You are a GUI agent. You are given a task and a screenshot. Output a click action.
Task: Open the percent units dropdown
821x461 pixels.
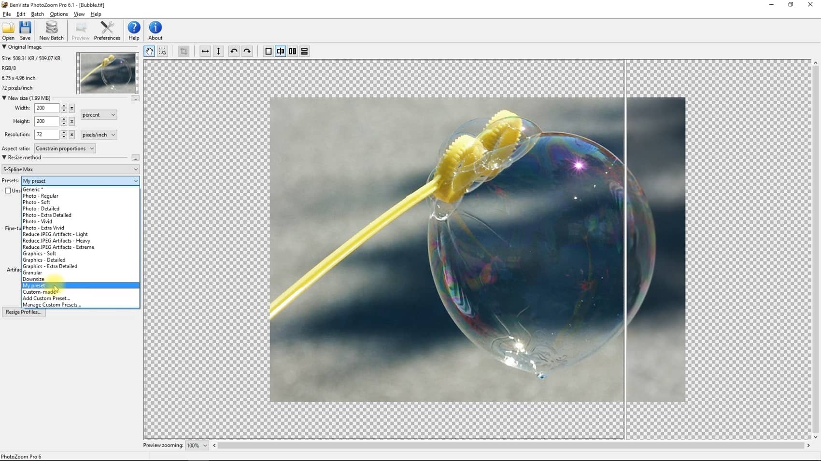(99, 115)
